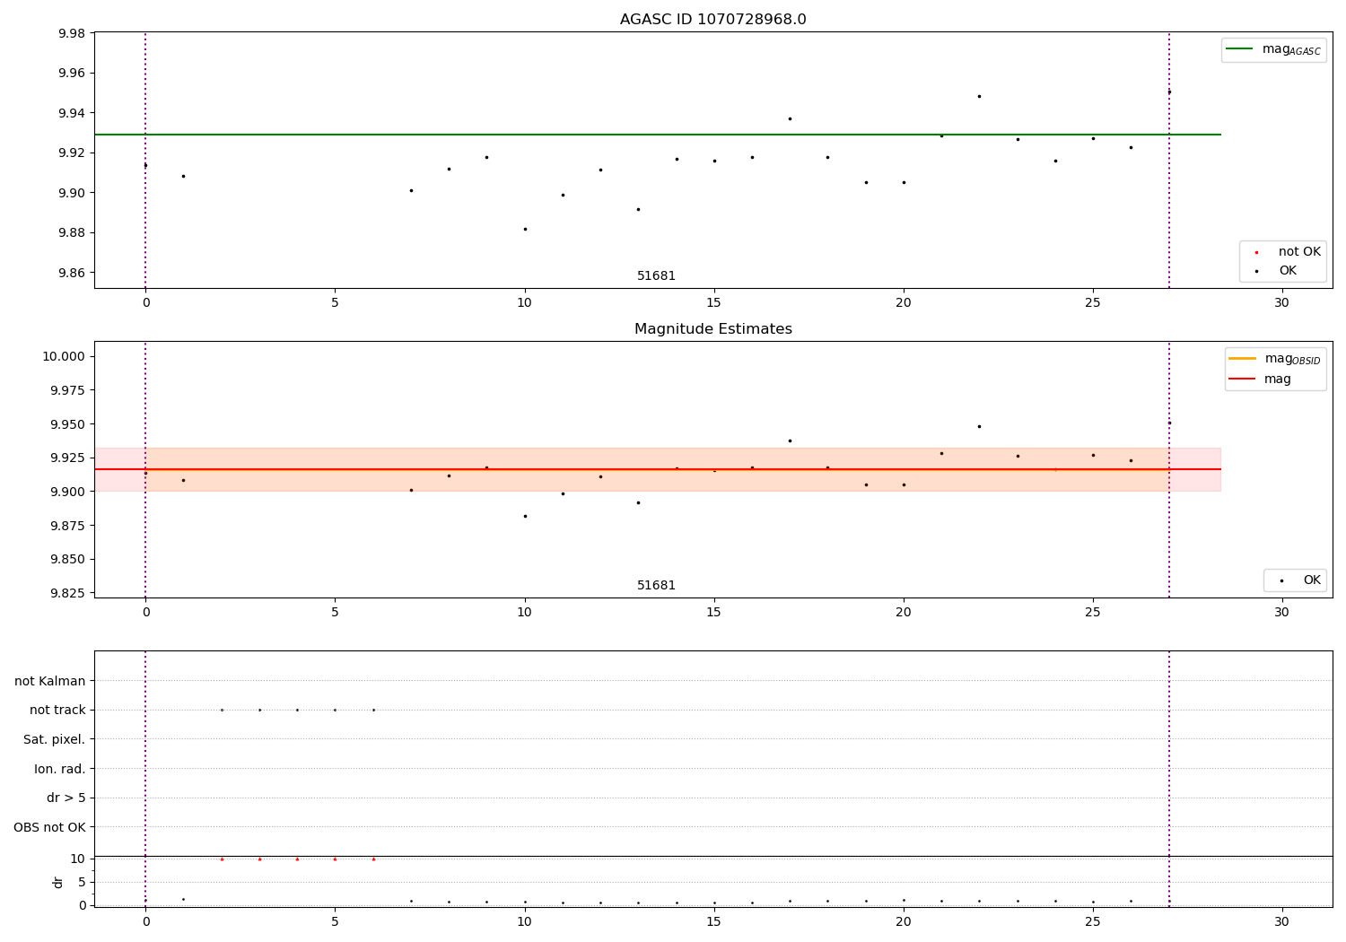Click the '10' tick on the dr axis
1346x942 pixels.
coord(78,859)
